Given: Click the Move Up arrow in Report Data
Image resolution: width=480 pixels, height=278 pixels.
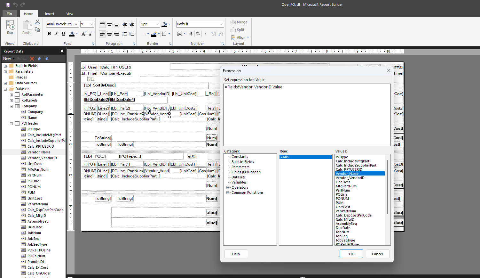Looking at the screenshot, I should pyautogui.click(x=39, y=59).
